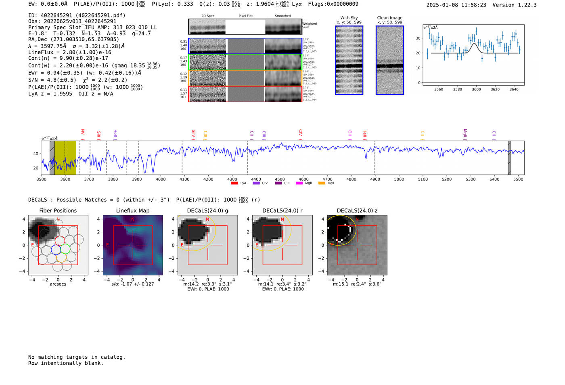Open the Lineflux Map image
This screenshot has width=565, height=385.
[x=133, y=245]
